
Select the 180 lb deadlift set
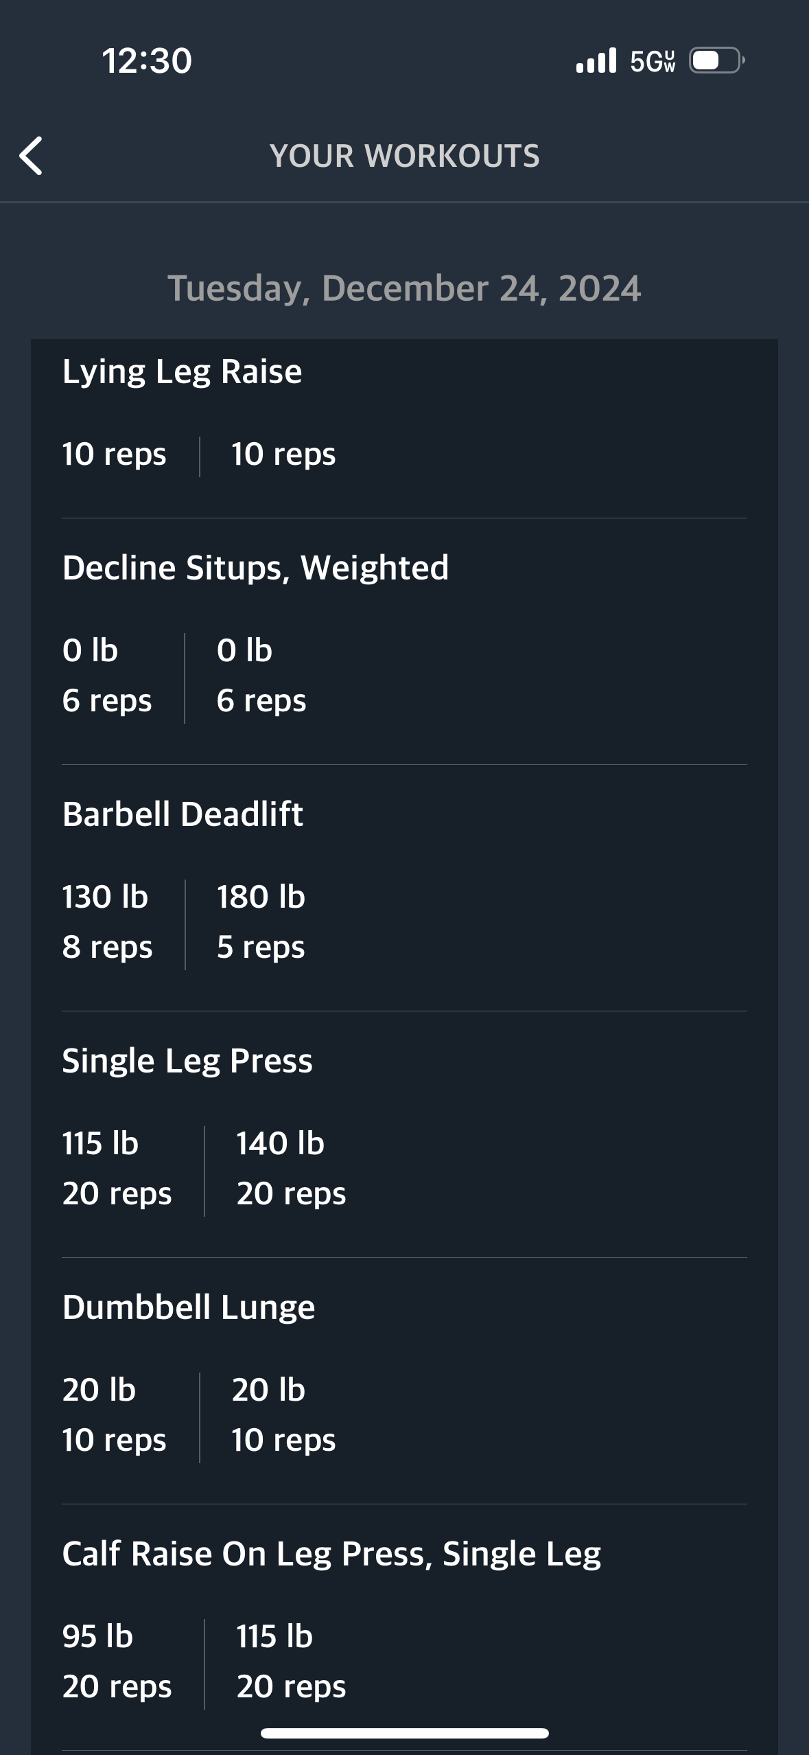[x=261, y=922]
